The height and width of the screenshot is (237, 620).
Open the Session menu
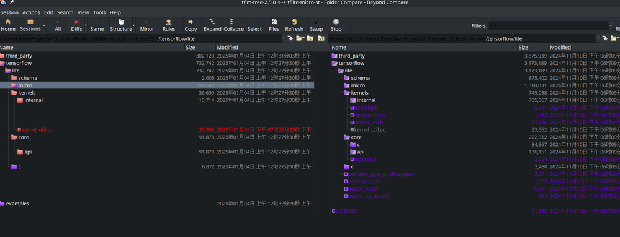tap(9, 12)
